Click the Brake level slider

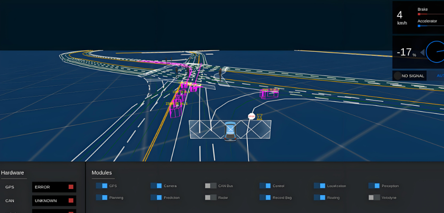(x=430, y=14)
